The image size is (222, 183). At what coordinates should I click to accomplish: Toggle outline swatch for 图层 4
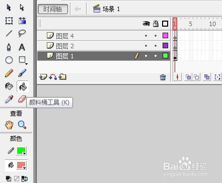165,36
